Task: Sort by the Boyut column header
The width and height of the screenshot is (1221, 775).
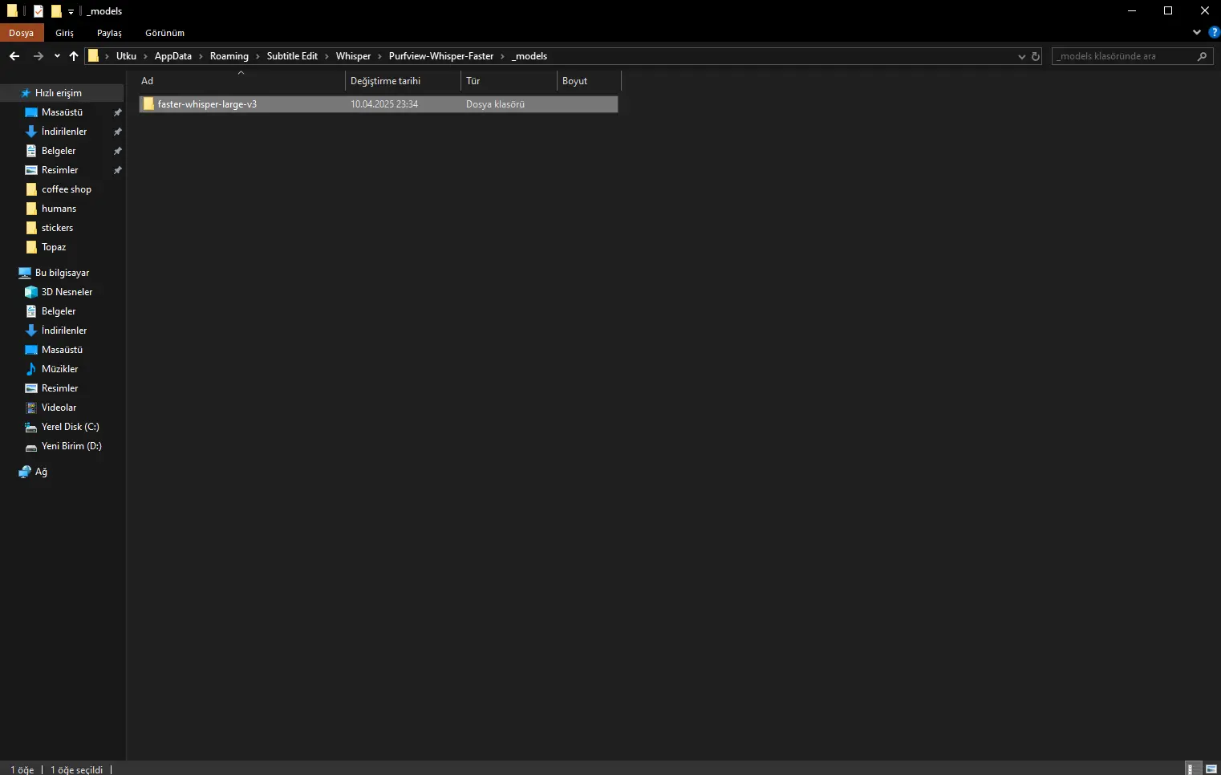Action: point(589,81)
